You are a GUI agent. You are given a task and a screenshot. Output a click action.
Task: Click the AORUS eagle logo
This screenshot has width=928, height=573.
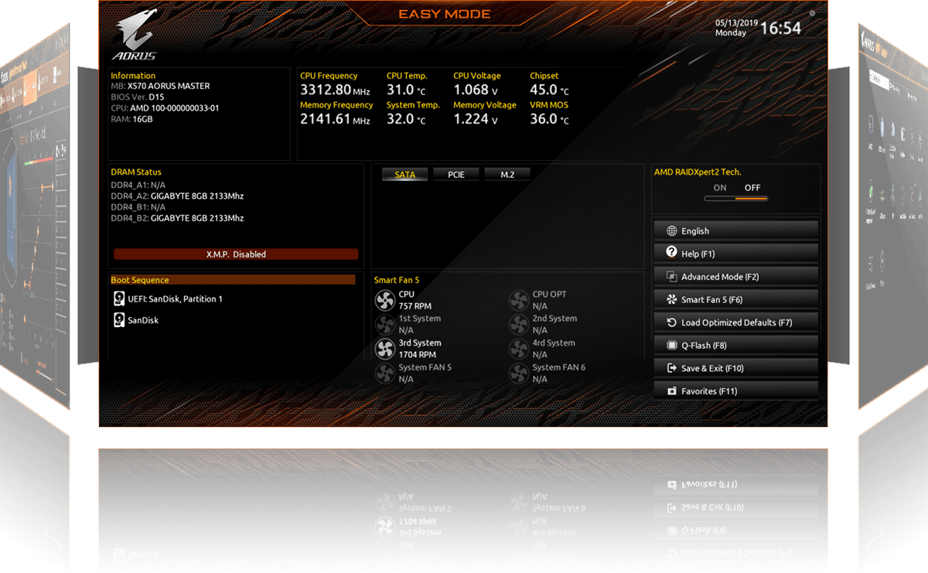[x=135, y=36]
